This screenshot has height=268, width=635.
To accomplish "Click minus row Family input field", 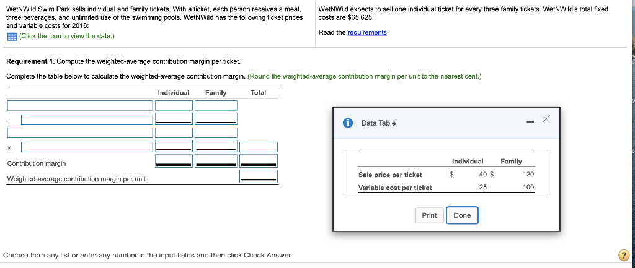I will pyautogui.click(x=216, y=119).
